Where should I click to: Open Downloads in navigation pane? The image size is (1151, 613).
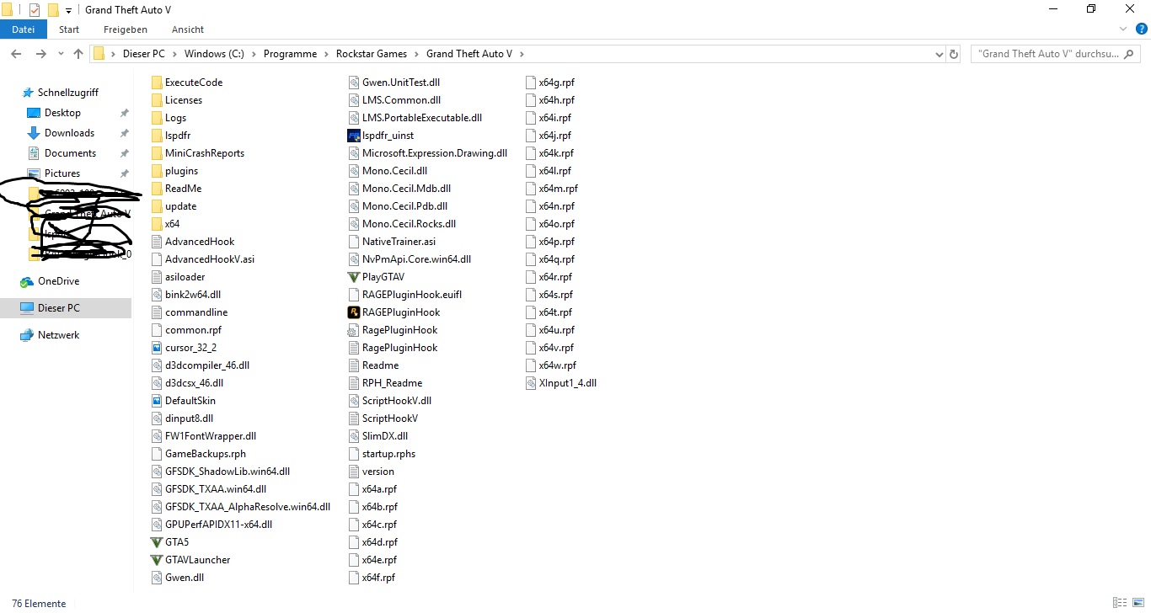click(x=69, y=133)
